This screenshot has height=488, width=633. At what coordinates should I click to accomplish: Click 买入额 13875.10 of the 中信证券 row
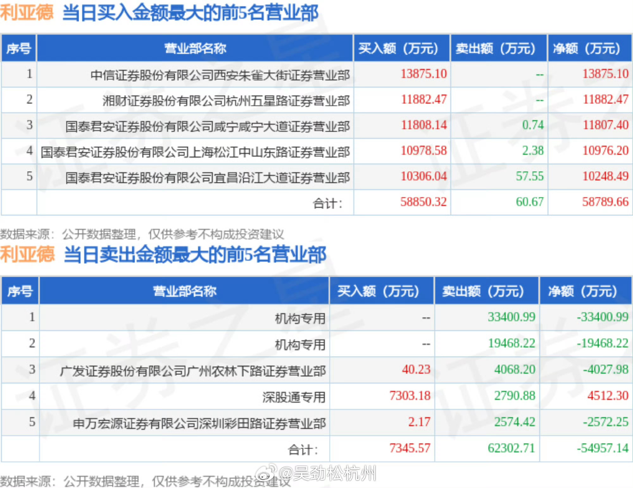click(424, 74)
